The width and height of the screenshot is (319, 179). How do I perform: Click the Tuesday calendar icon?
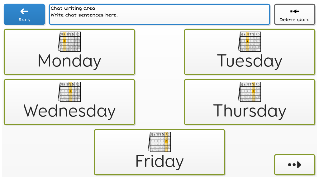click(250, 42)
